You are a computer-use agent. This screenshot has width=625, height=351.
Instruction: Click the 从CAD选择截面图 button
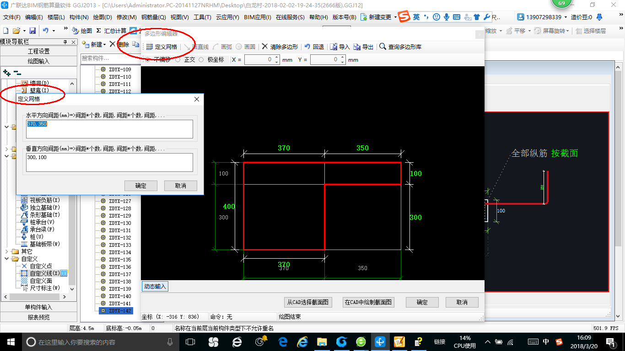click(x=308, y=302)
